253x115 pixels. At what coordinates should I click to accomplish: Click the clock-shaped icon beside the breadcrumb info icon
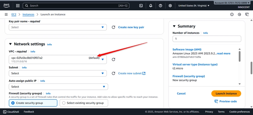pos(239,14)
